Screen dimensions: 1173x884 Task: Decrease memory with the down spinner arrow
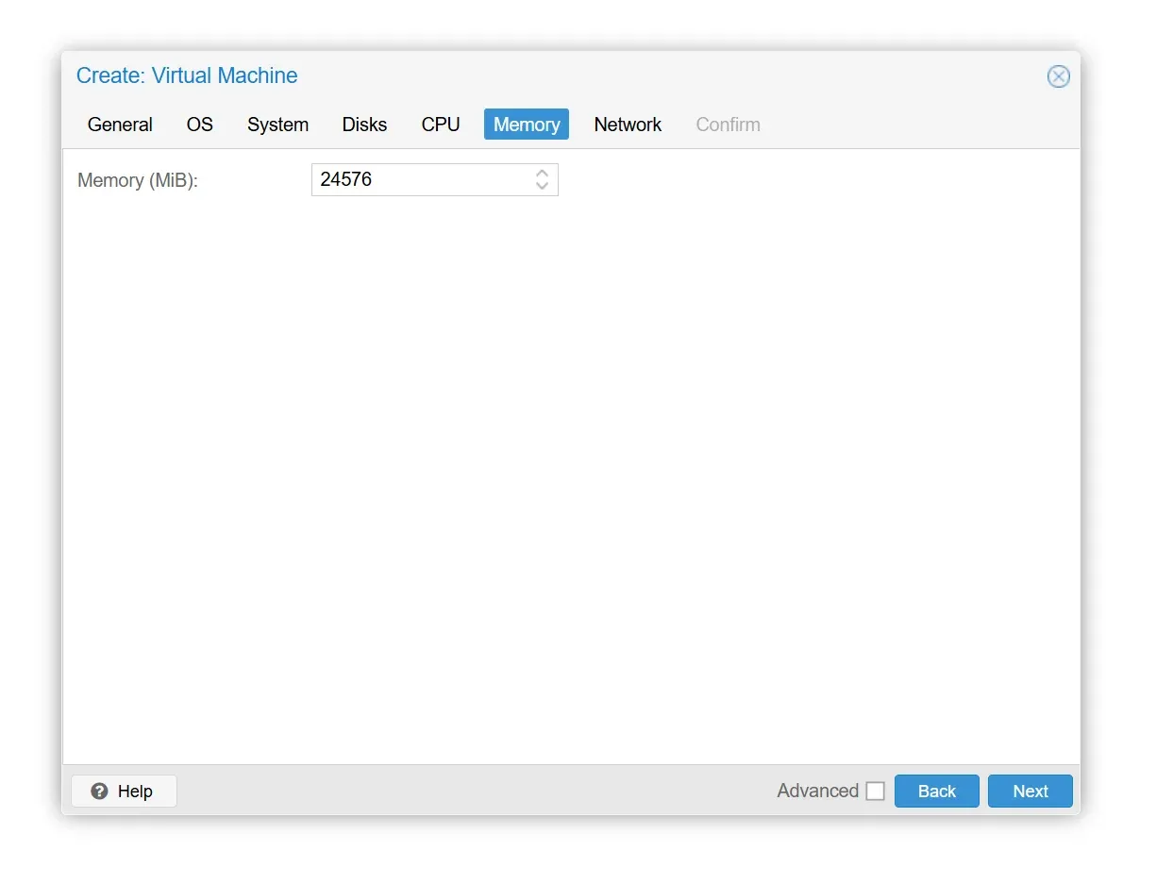(542, 186)
